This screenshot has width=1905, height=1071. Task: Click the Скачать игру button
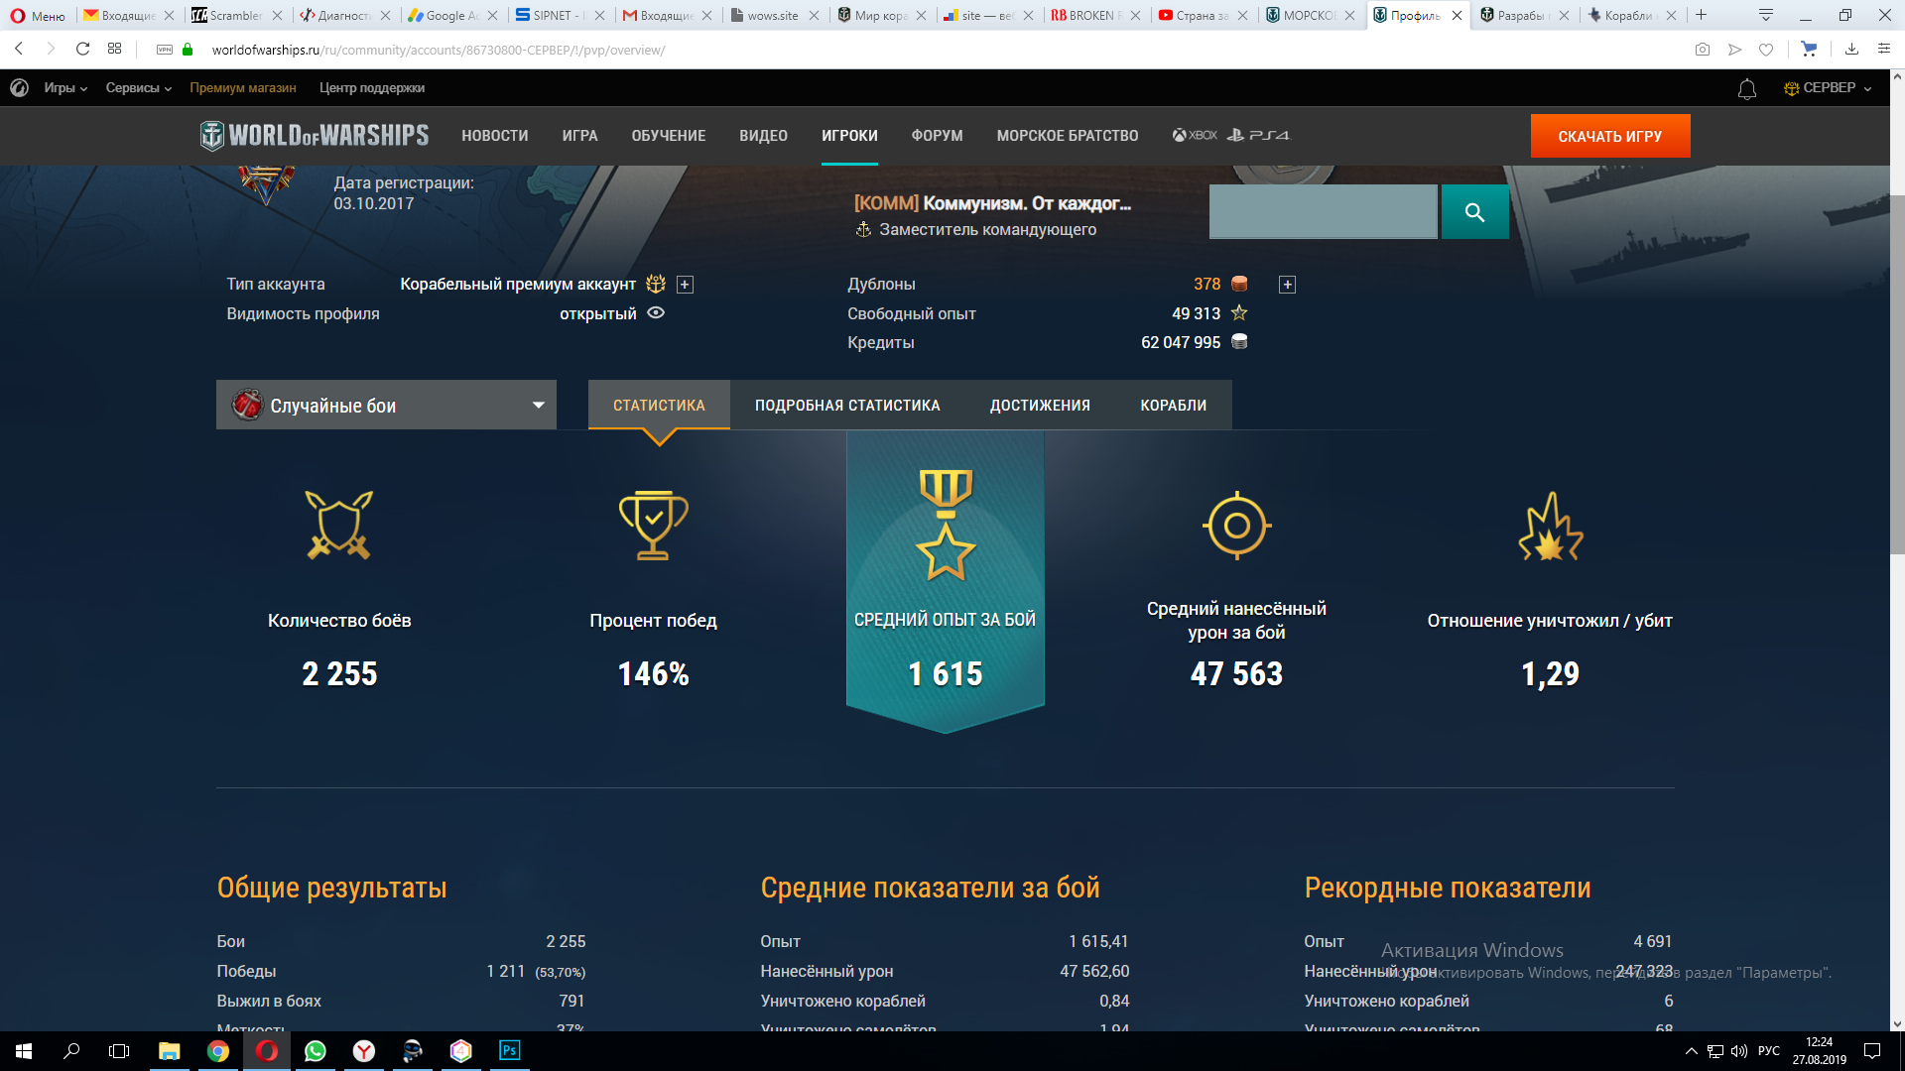(x=1610, y=136)
